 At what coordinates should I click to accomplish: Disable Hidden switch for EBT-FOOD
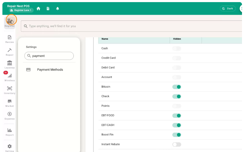(177, 116)
